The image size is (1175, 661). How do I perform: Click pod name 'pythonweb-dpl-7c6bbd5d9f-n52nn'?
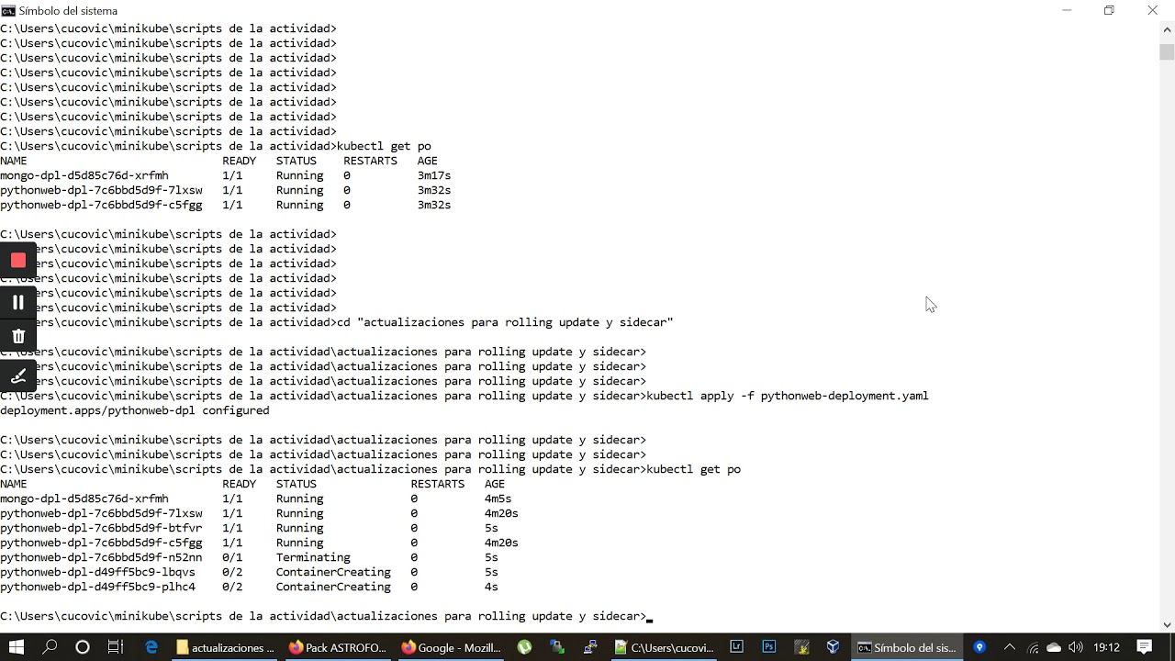(x=101, y=557)
